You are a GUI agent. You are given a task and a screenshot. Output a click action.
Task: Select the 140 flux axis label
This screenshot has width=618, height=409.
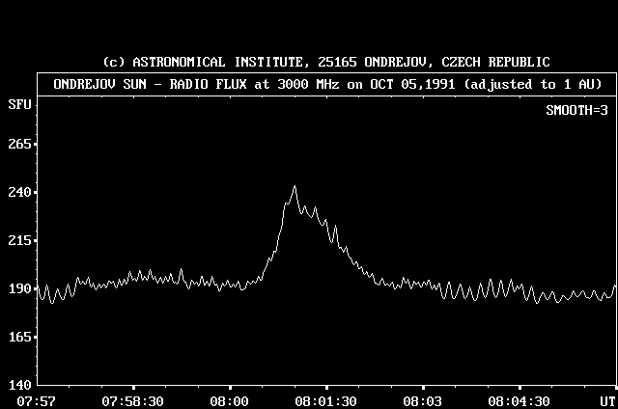point(21,384)
